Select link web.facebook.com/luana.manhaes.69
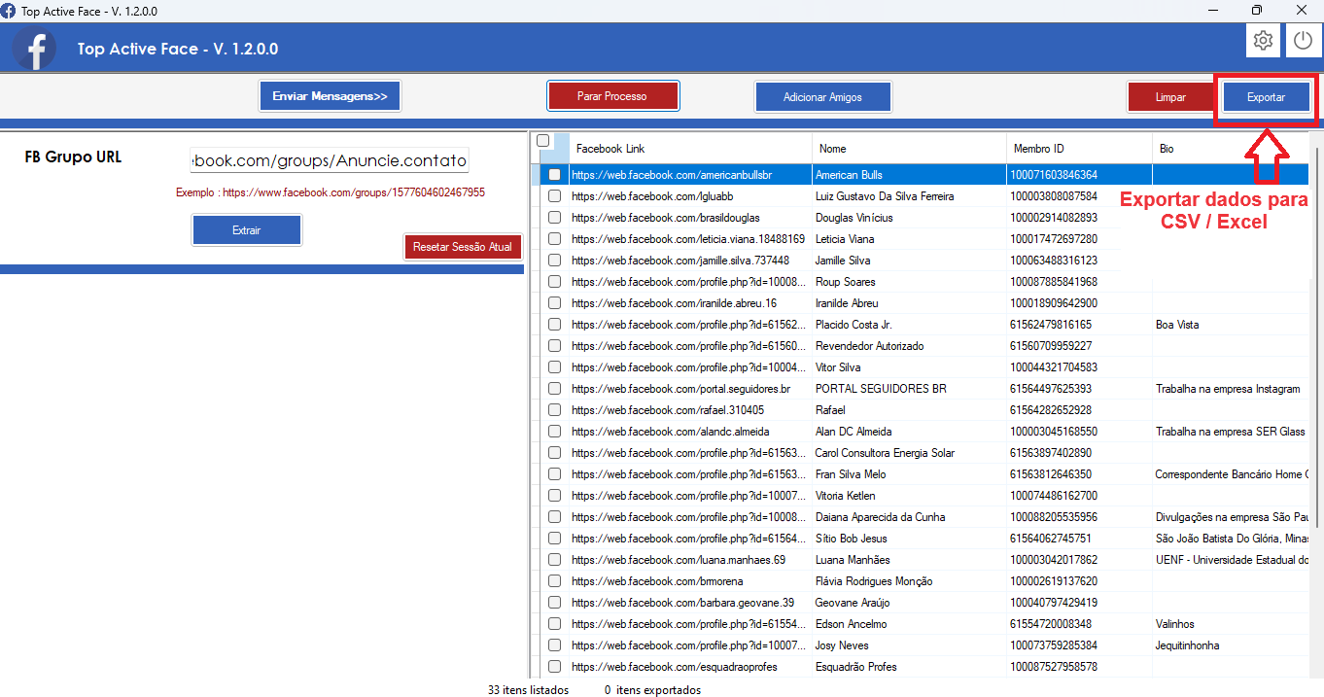 pyautogui.click(x=679, y=560)
